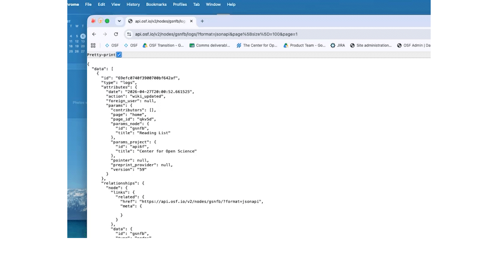The image size is (498, 280).
Task: Open site information icon in address bar
Action: [x=130, y=34]
